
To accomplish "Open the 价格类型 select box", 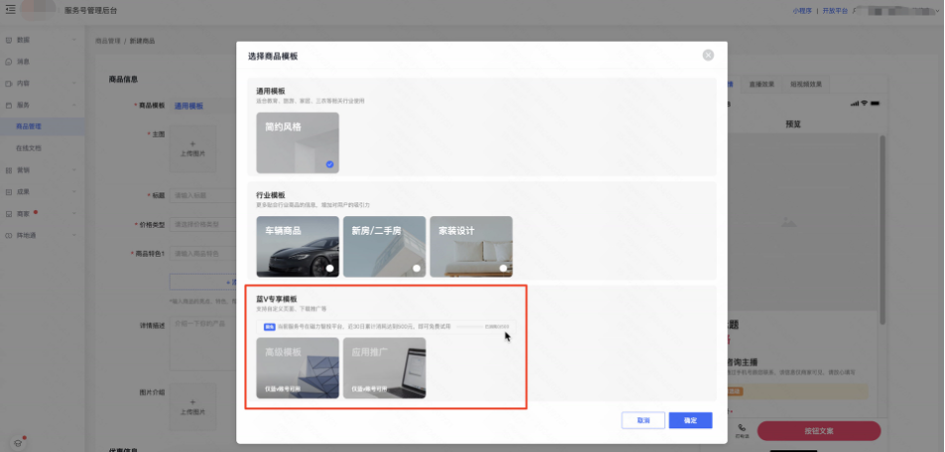I will (x=202, y=224).
